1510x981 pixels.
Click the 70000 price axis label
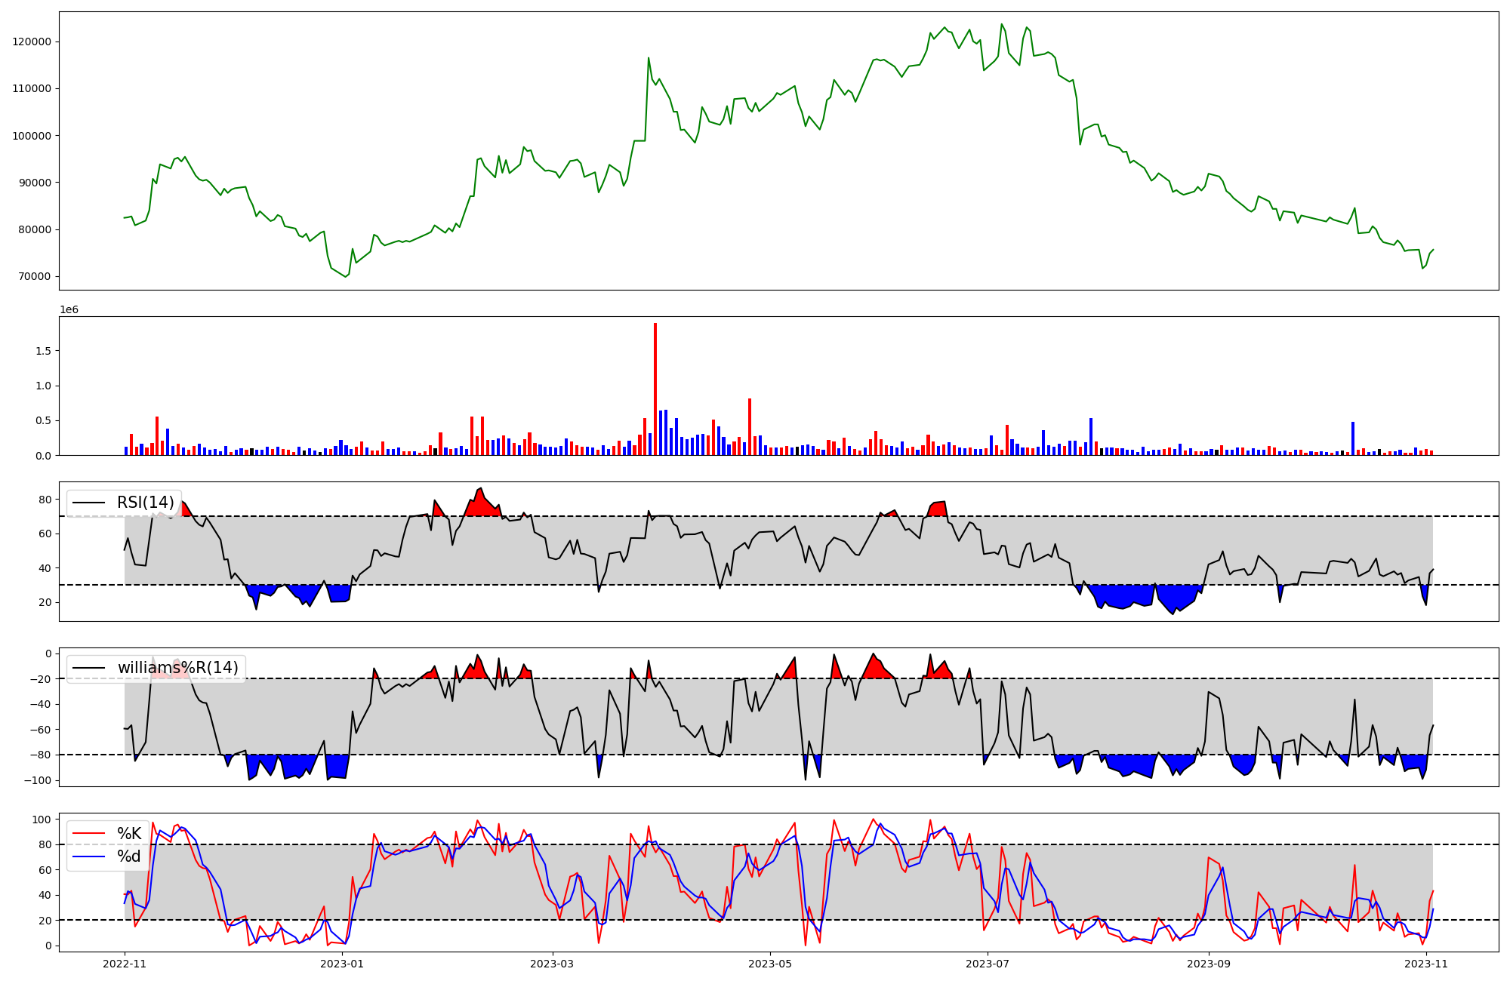pyautogui.click(x=35, y=276)
